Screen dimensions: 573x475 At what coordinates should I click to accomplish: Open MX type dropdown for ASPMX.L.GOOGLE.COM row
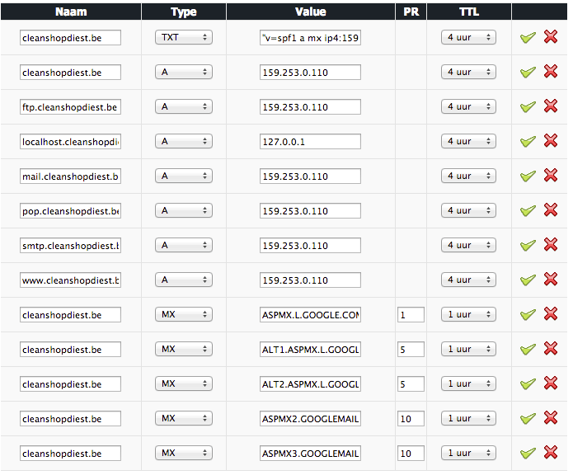(184, 314)
